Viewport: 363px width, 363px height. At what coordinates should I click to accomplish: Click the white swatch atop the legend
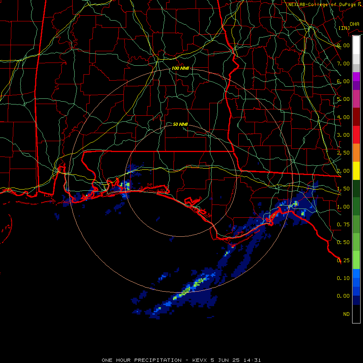click(356, 45)
